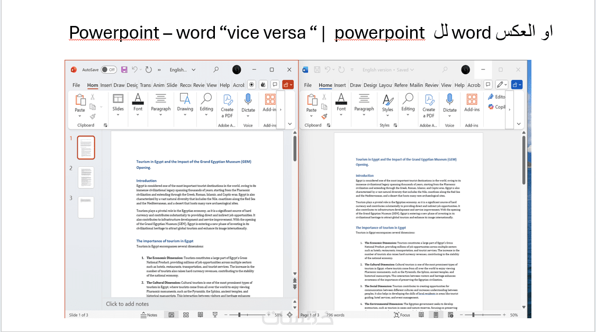Open Word Layout tab
The image size is (596, 332).
385,85
